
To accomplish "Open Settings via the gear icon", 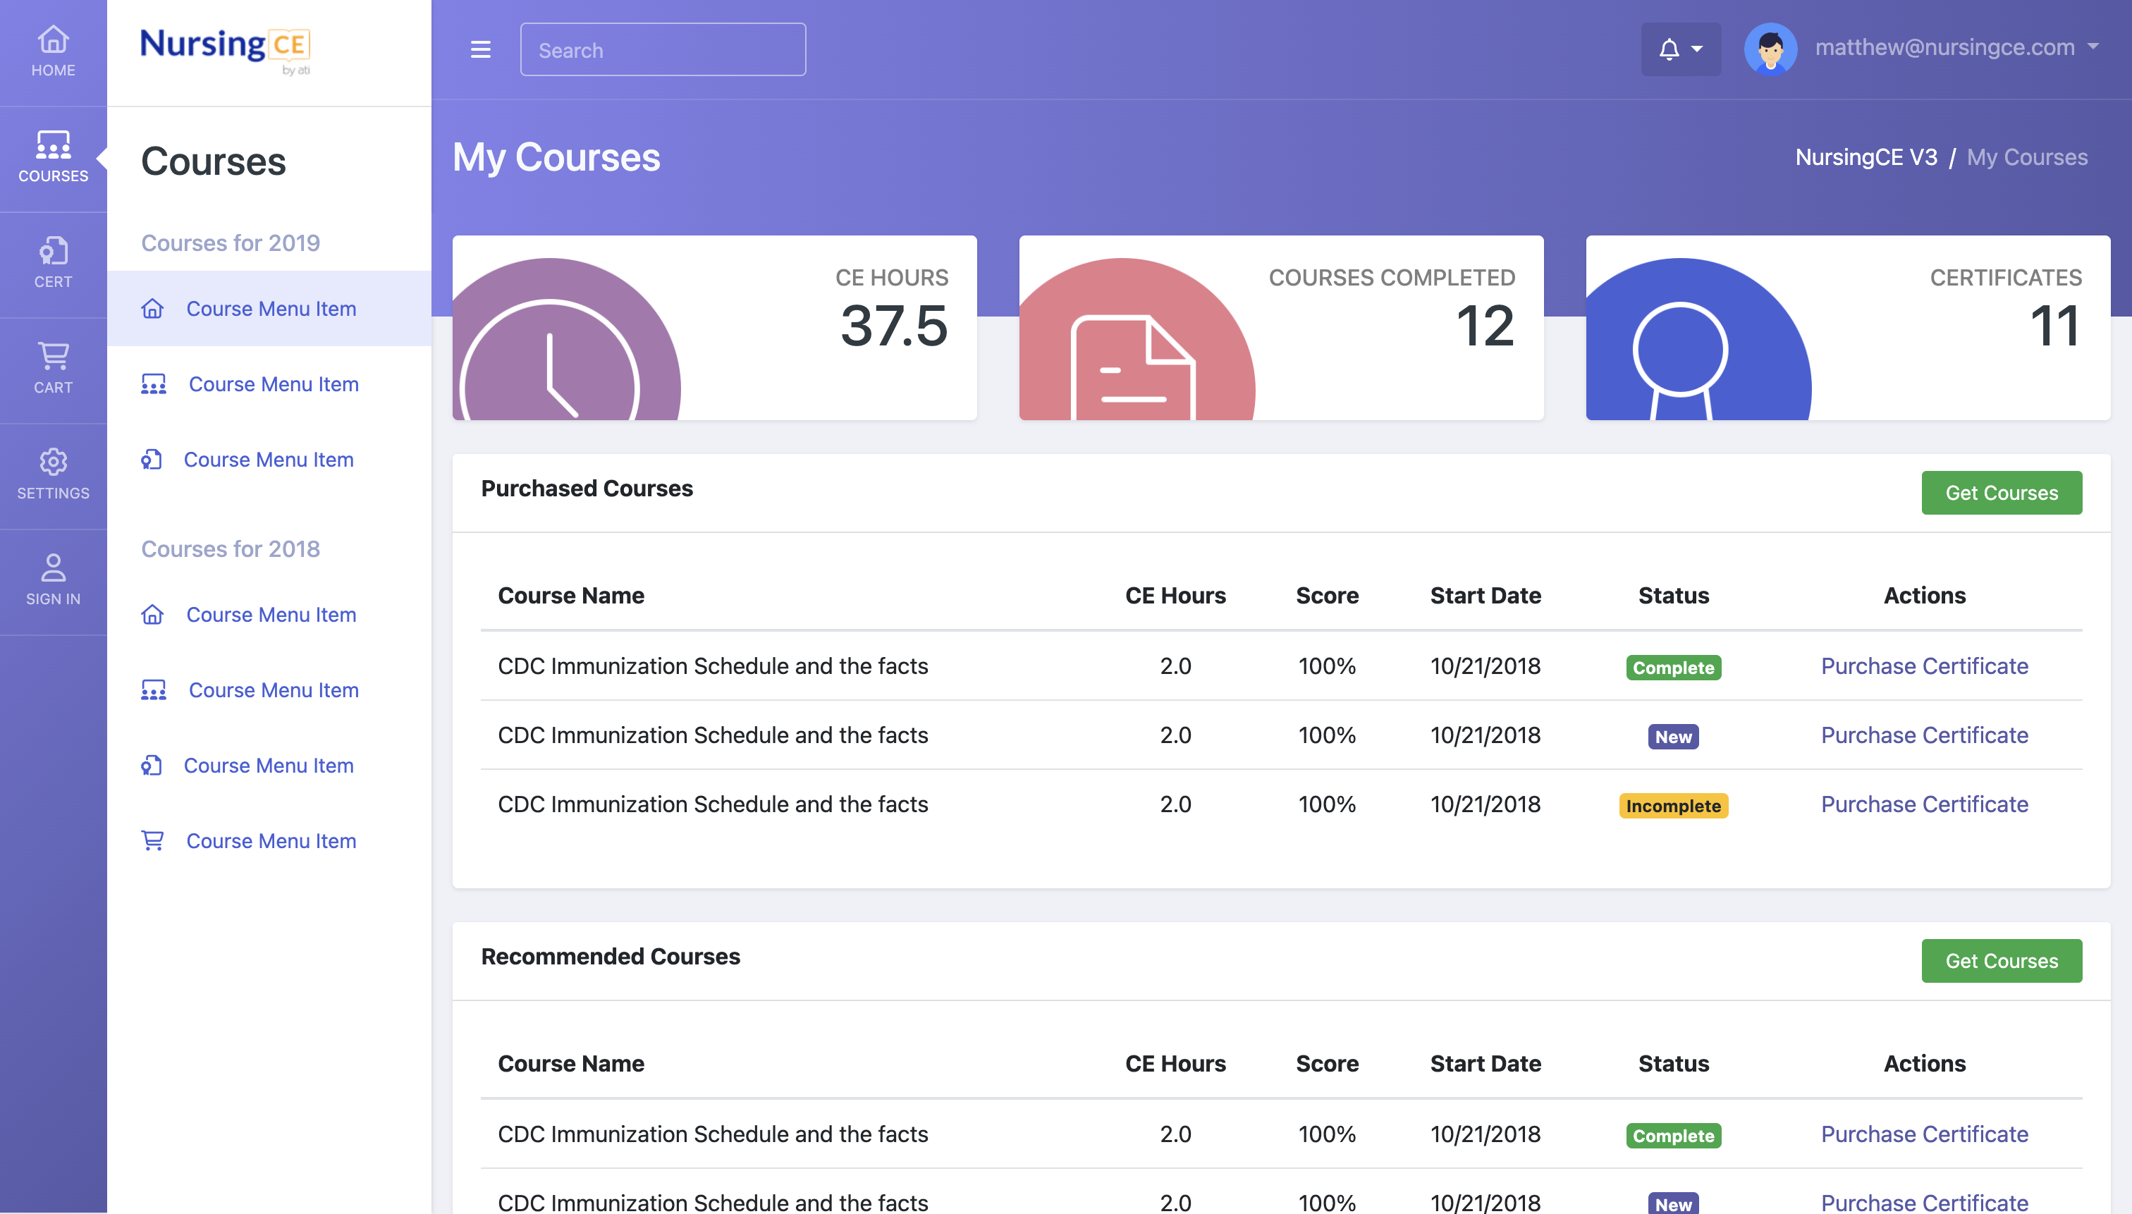I will pos(53,474).
